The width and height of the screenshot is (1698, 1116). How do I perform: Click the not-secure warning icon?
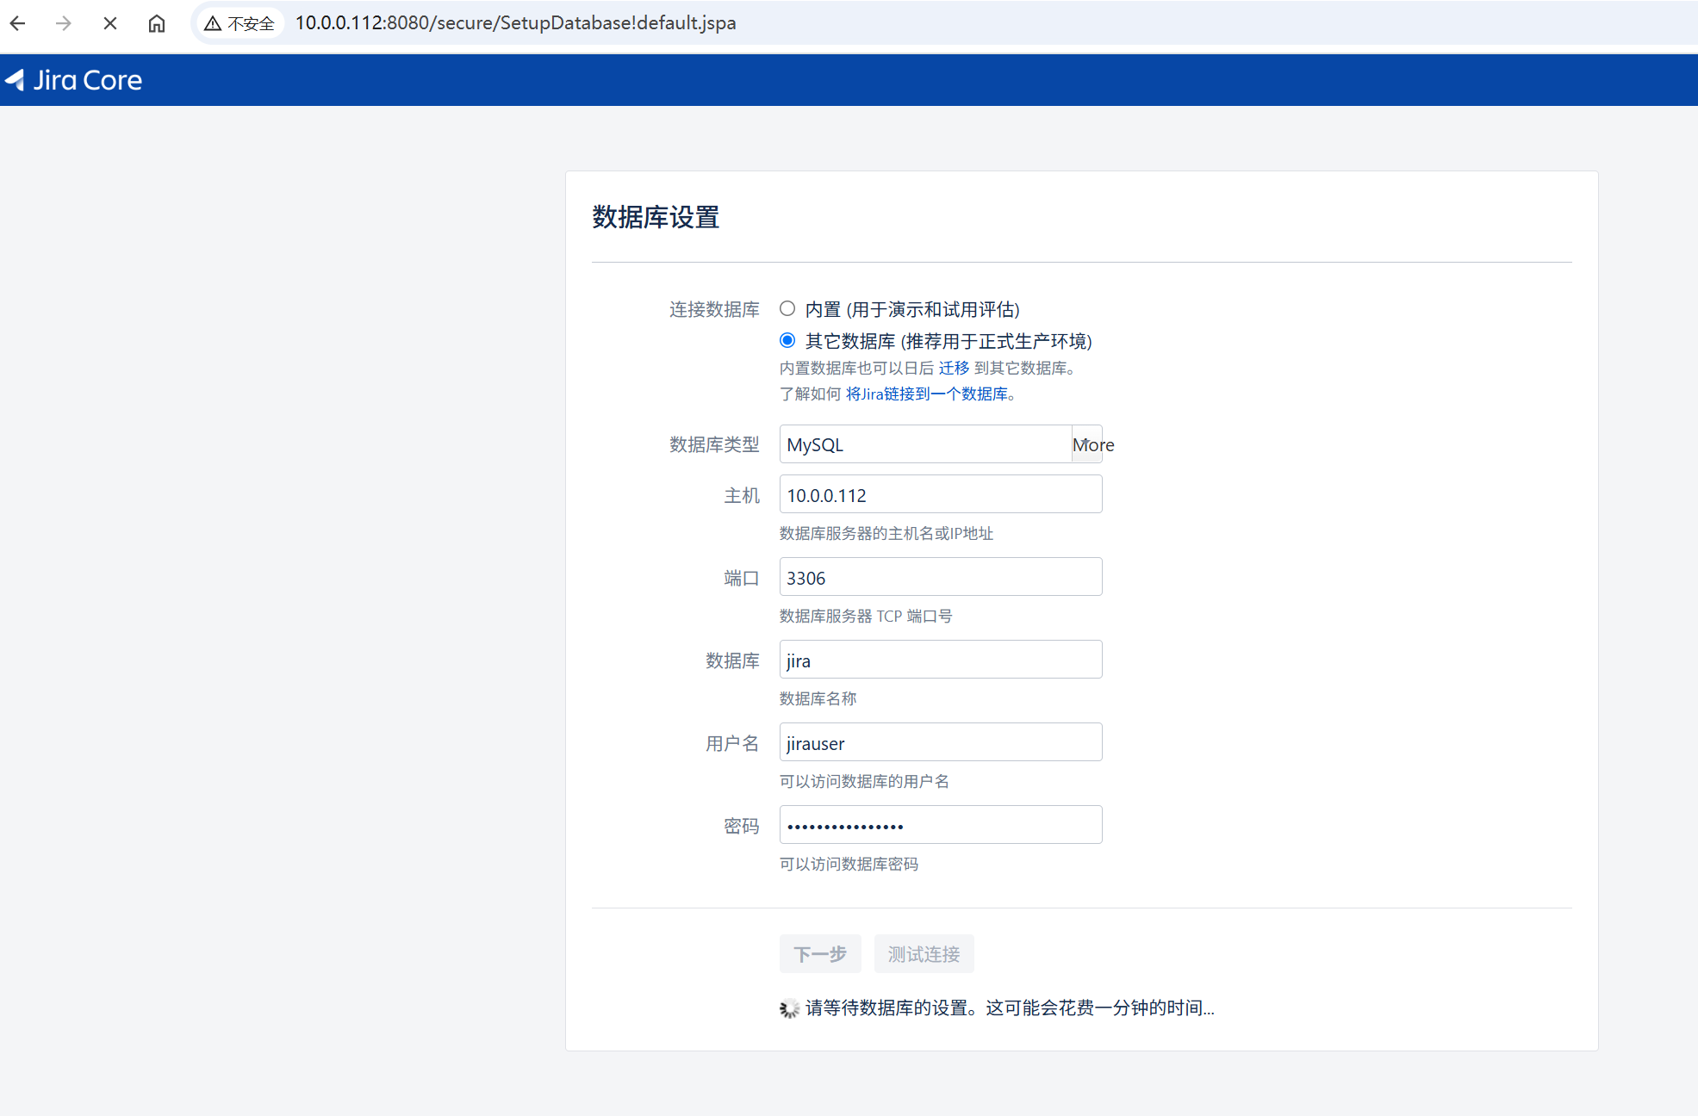[x=213, y=23]
